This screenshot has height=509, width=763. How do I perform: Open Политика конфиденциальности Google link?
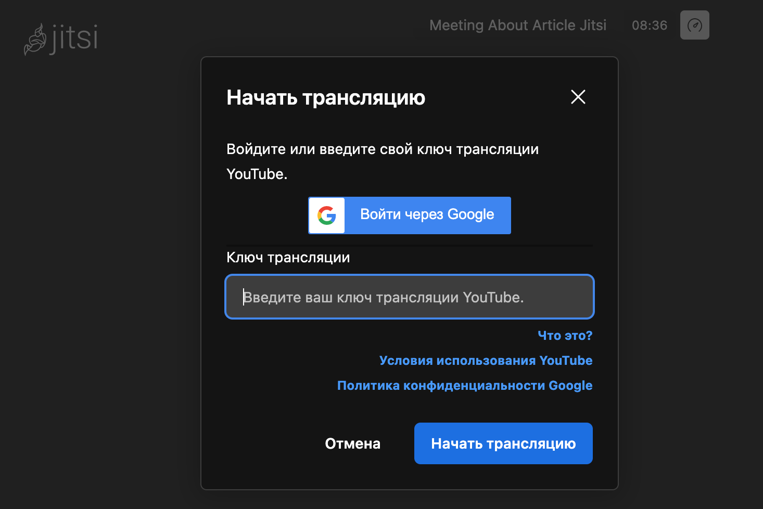pyautogui.click(x=464, y=386)
